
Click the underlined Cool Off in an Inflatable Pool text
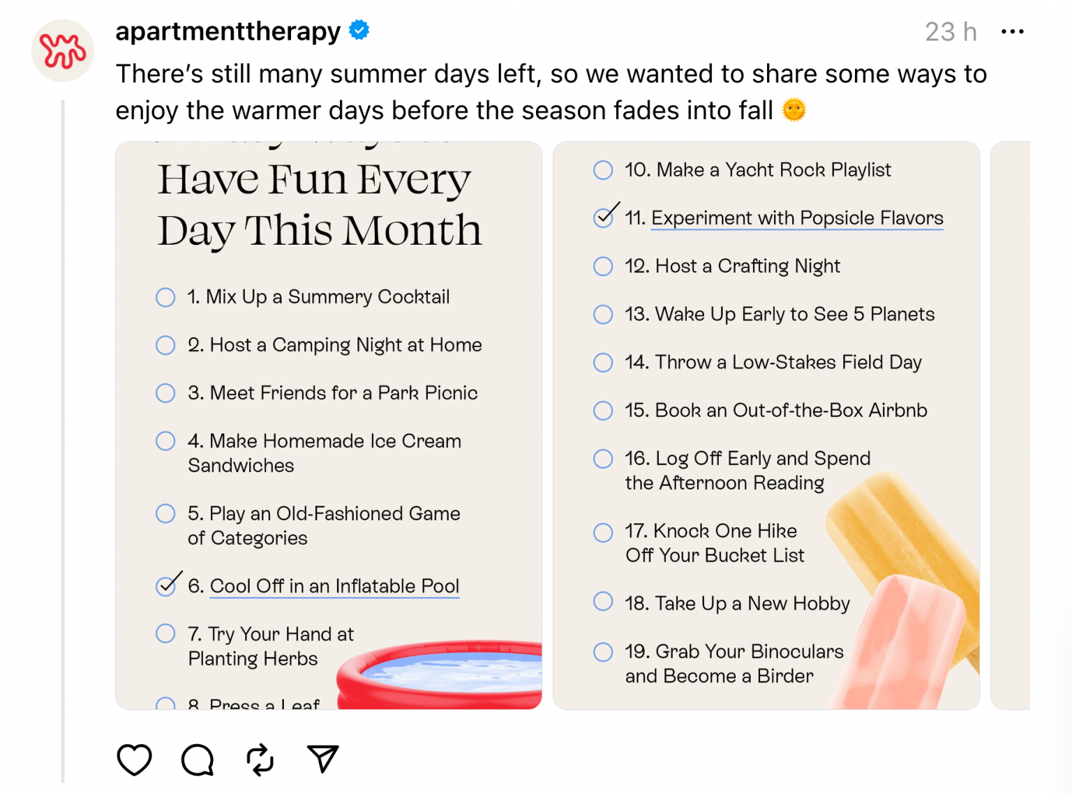334,587
